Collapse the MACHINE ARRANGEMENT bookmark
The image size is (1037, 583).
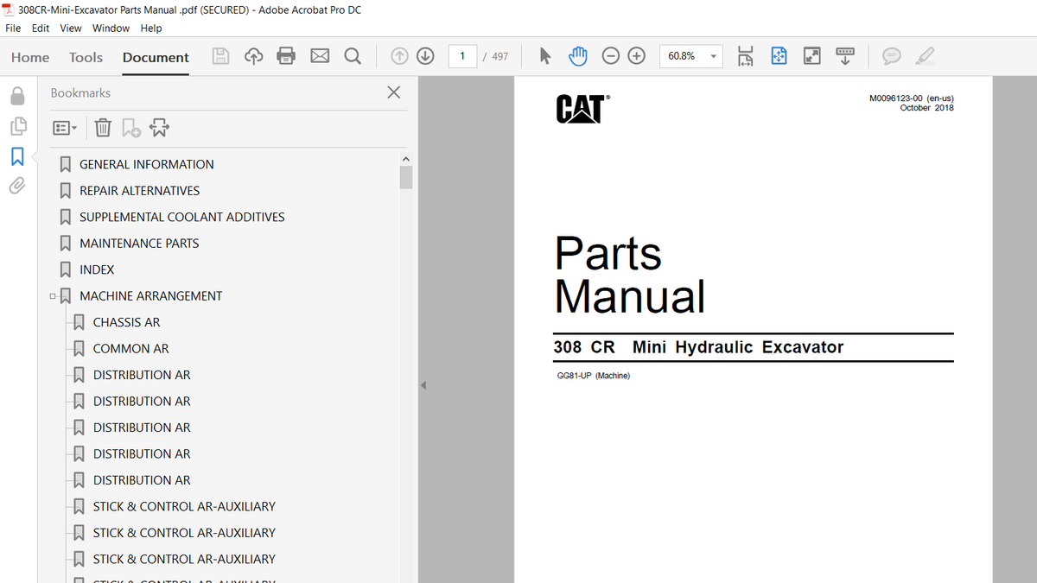tap(53, 296)
